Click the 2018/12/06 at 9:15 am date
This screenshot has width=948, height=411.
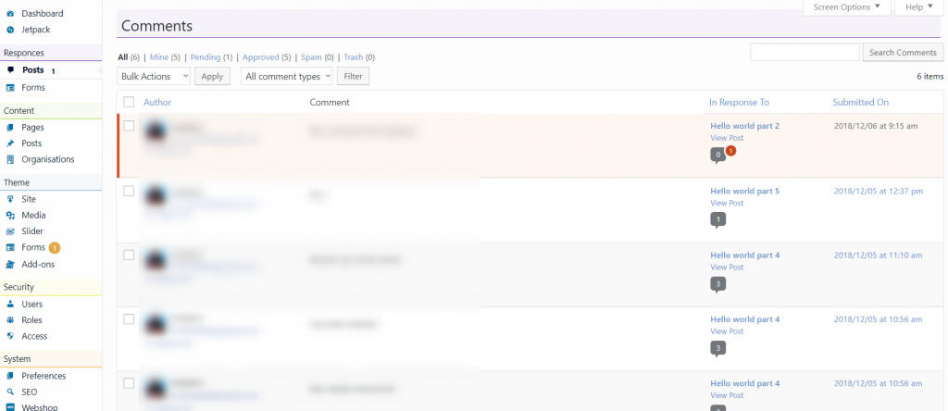(x=876, y=126)
